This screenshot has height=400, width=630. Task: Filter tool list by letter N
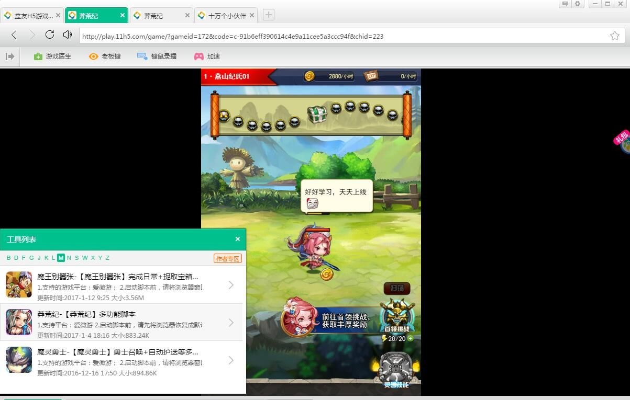click(x=69, y=258)
